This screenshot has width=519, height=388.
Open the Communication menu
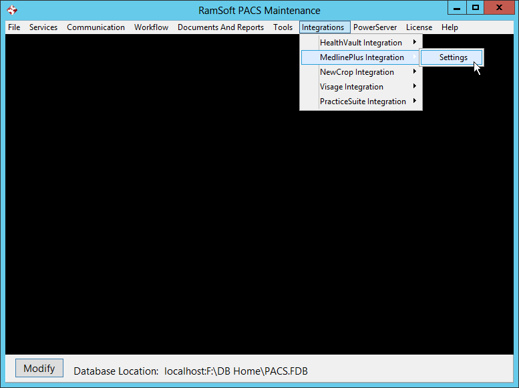tap(96, 27)
